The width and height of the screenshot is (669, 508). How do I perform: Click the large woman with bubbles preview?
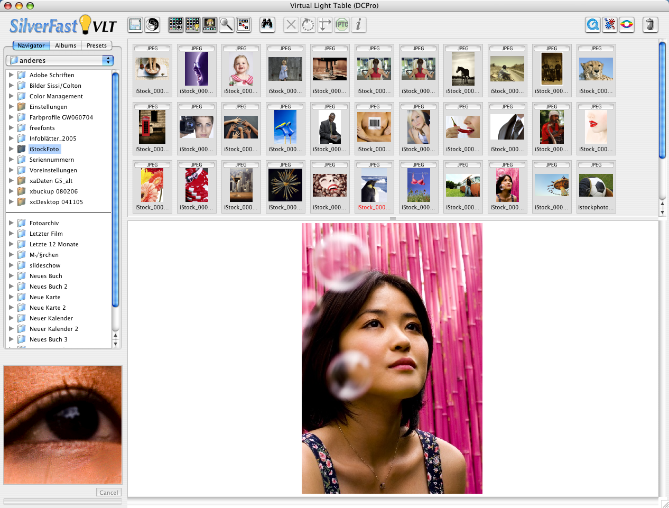(x=392, y=358)
